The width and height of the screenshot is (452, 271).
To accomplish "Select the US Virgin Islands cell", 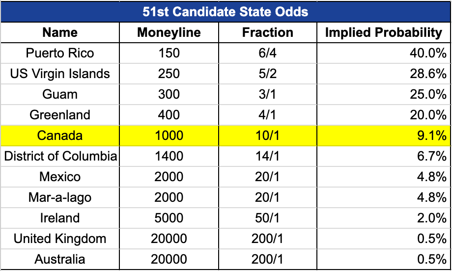I will tap(60, 74).
